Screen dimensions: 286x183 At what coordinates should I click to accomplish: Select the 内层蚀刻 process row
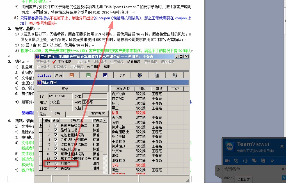click(x=150, y=94)
